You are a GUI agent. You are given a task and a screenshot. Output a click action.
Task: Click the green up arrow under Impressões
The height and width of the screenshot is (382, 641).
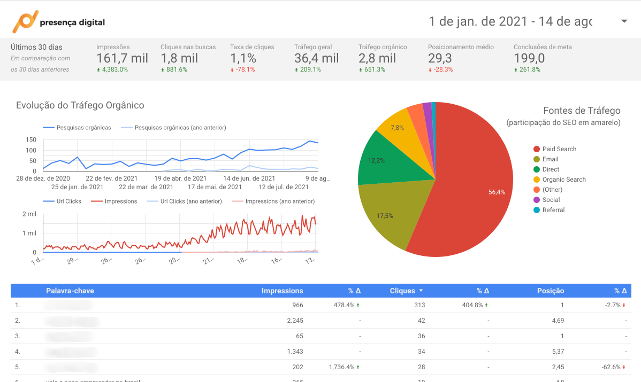point(98,70)
